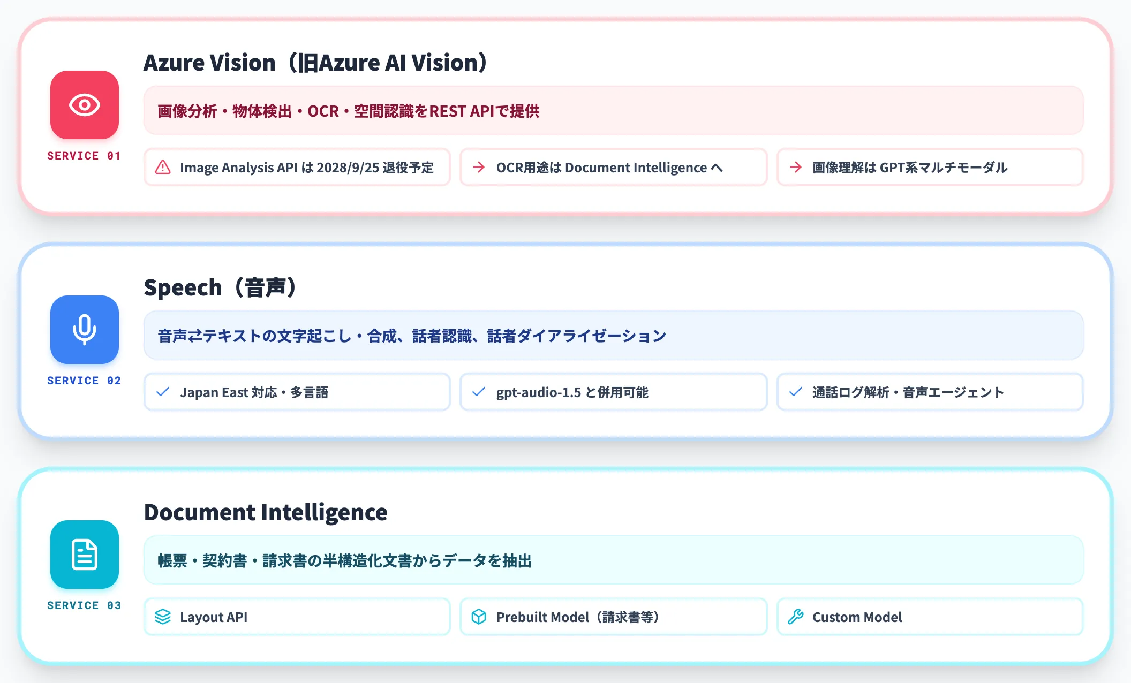Click the arrow icon beside OCR用途は Document Intelligence
Screen dimensions: 1131x683
(x=479, y=168)
